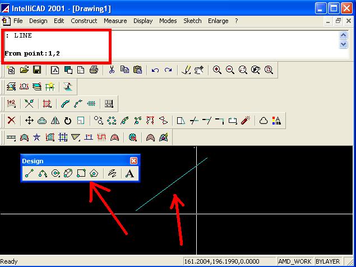
Task: Select the Arc tool in Design toolbar
Action: 43,173
